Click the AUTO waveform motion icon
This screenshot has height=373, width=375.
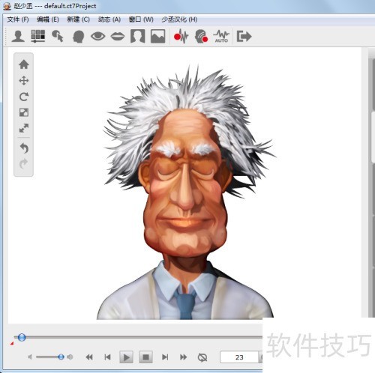click(x=221, y=37)
